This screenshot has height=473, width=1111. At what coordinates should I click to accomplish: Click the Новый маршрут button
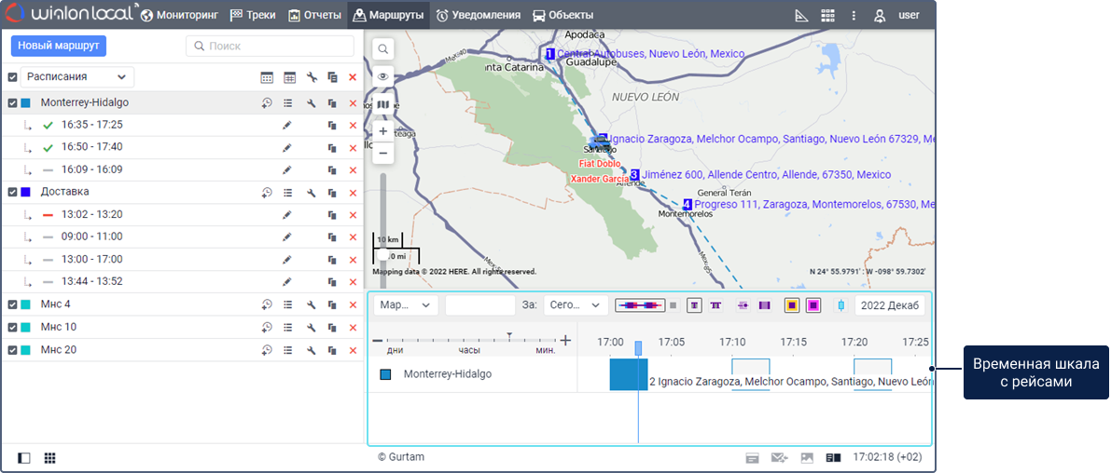(x=59, y=46)
